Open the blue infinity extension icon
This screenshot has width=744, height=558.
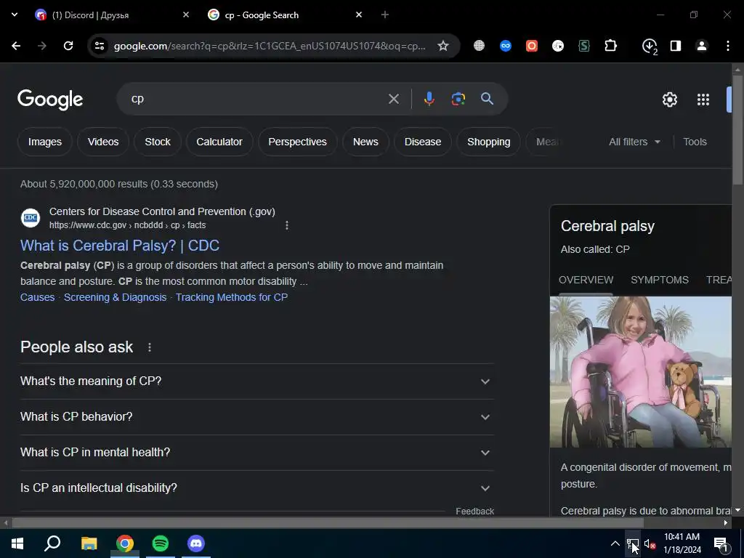506,46
